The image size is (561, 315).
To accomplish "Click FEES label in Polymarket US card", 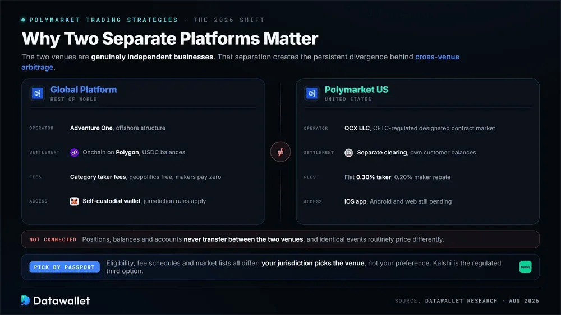I will click(310, 177).
